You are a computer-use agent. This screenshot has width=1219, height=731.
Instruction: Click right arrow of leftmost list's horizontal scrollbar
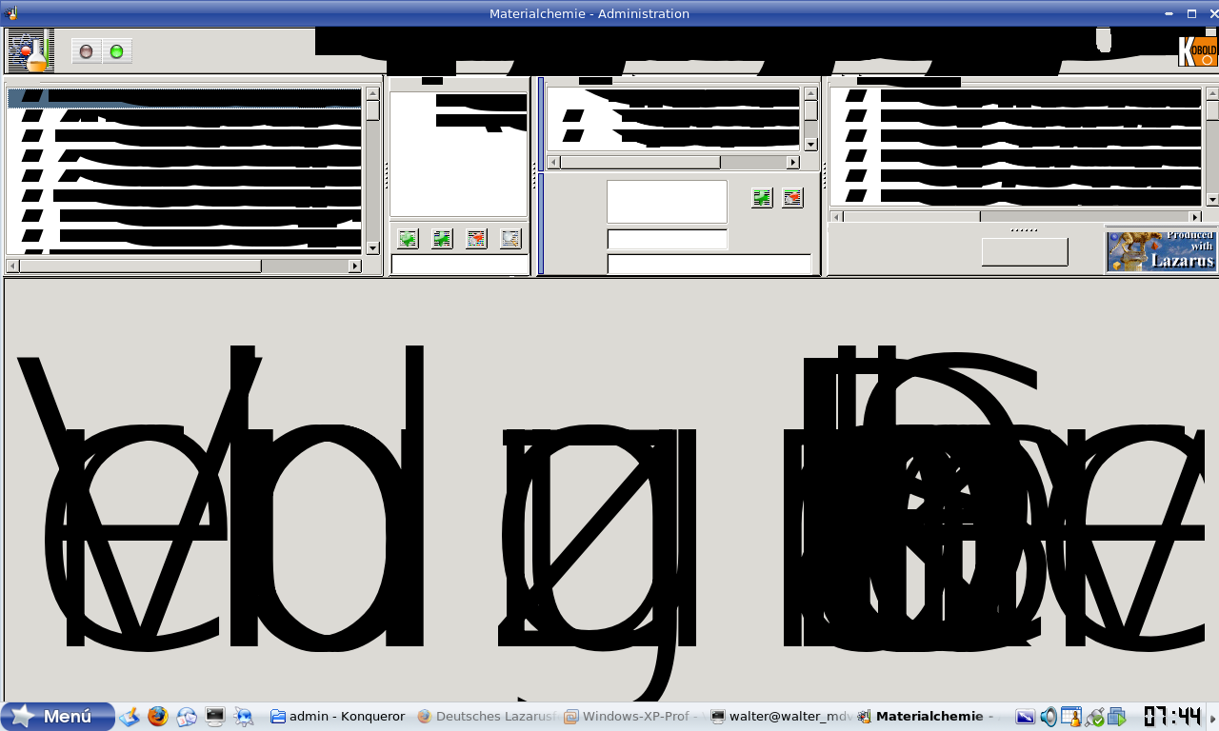[355, 267]
